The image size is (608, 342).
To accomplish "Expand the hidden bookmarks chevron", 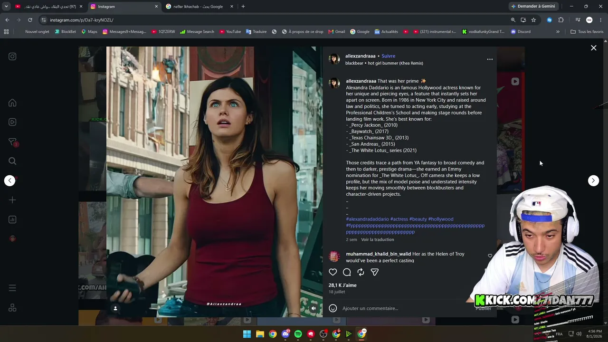I will click(558, 32).
